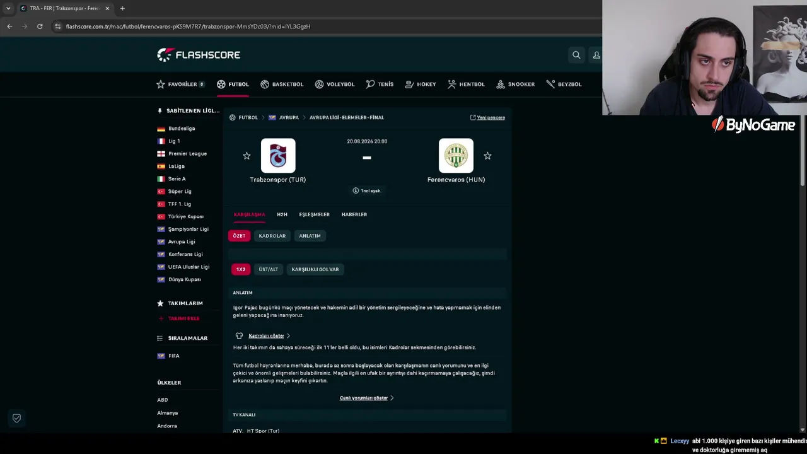Open Dünya Kupası from pinned leagues

[x=185, y=280]
